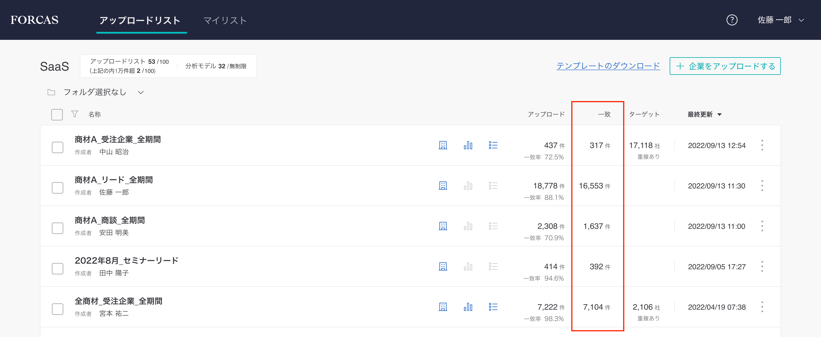Open company building icon for 商材A_受注企業_全期間
This screenshot has height=337, width=821.
(x=443, y=145)
